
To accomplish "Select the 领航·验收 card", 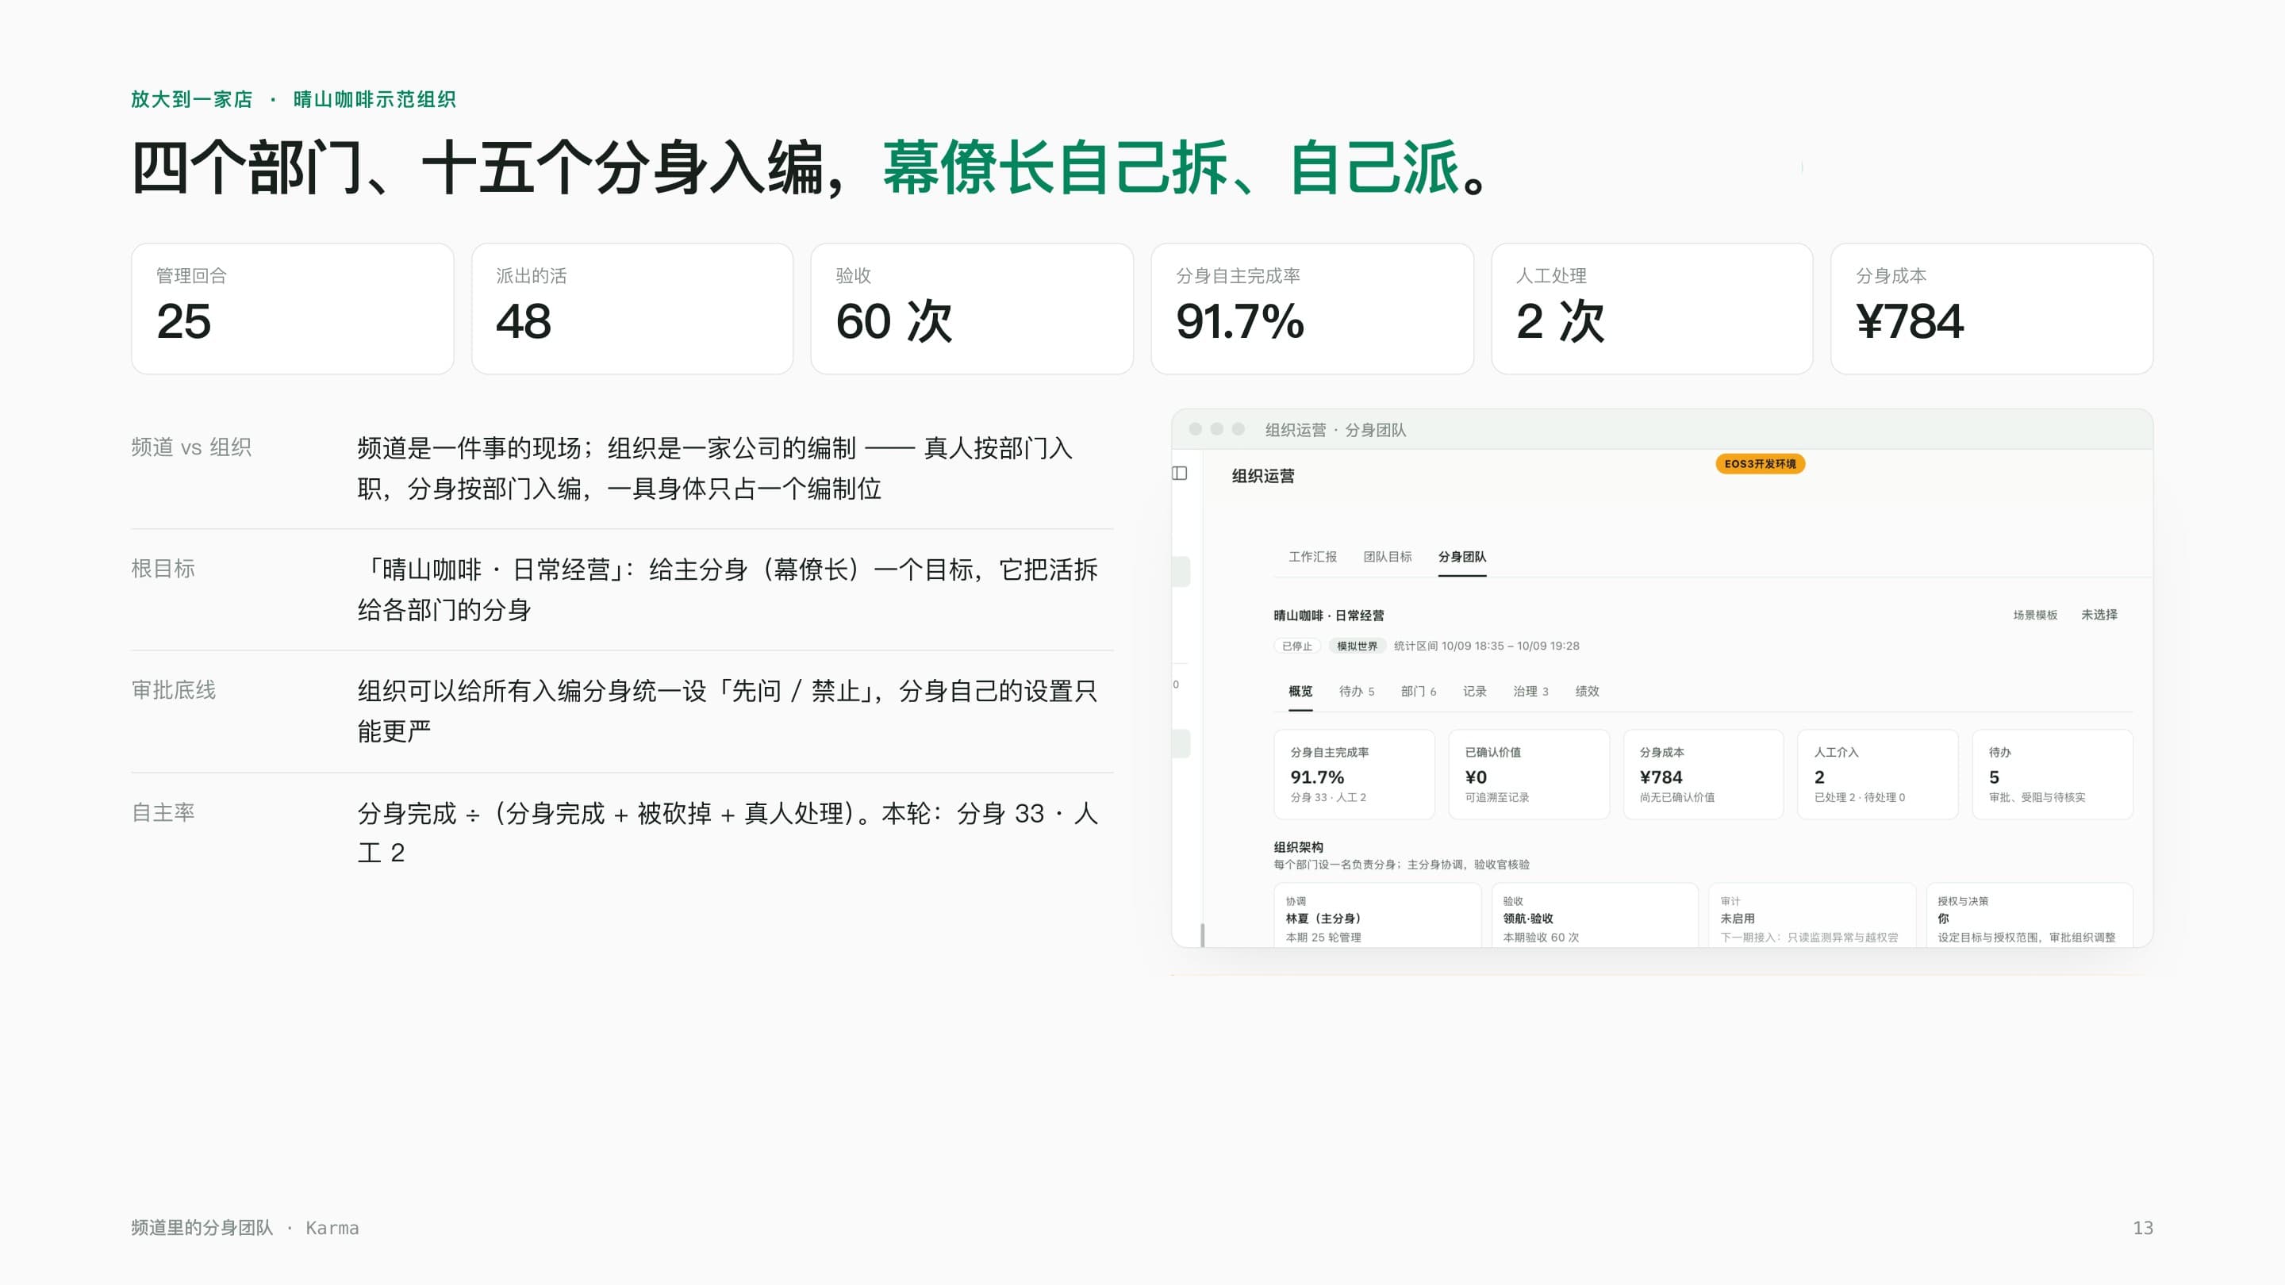I will pyautogui.click(x=1595, y=915).
